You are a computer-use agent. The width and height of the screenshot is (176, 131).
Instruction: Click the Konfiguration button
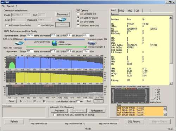(96, 111)
